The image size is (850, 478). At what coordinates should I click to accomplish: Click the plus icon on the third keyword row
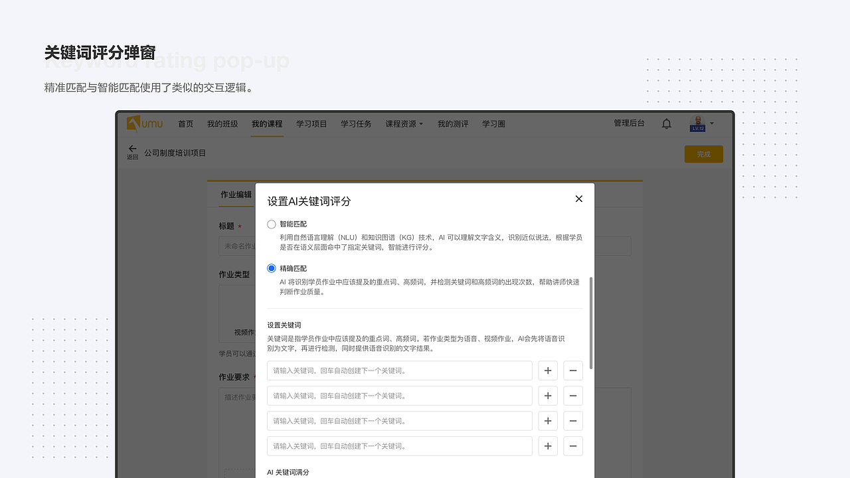click(x=547, y=421)
